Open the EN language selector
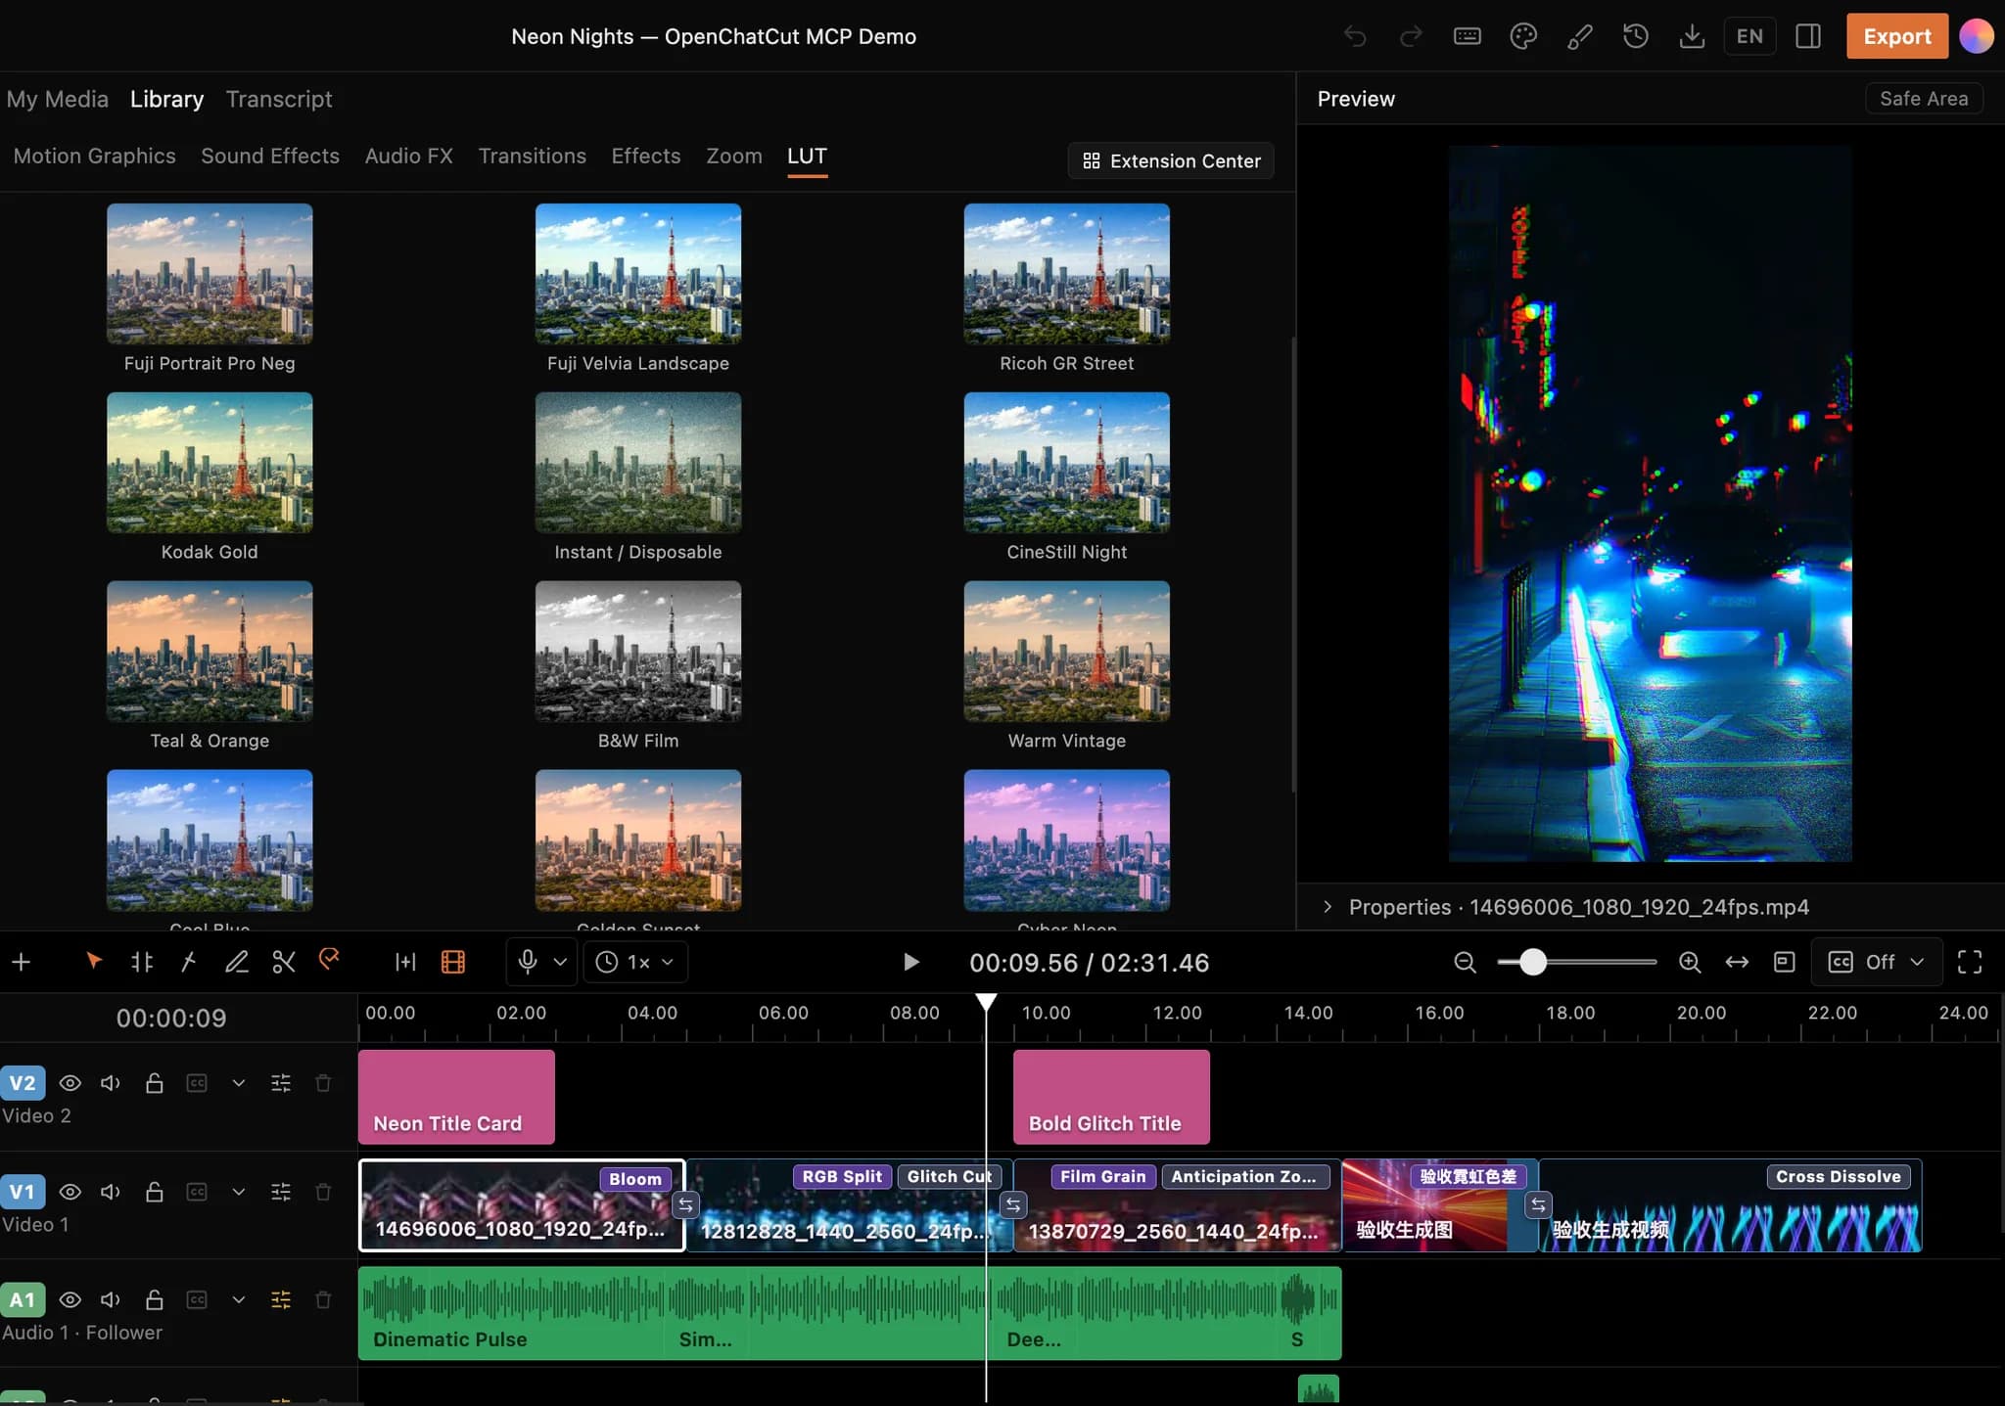Screen dimensions: 2005x1406 tap(1749, 36)
